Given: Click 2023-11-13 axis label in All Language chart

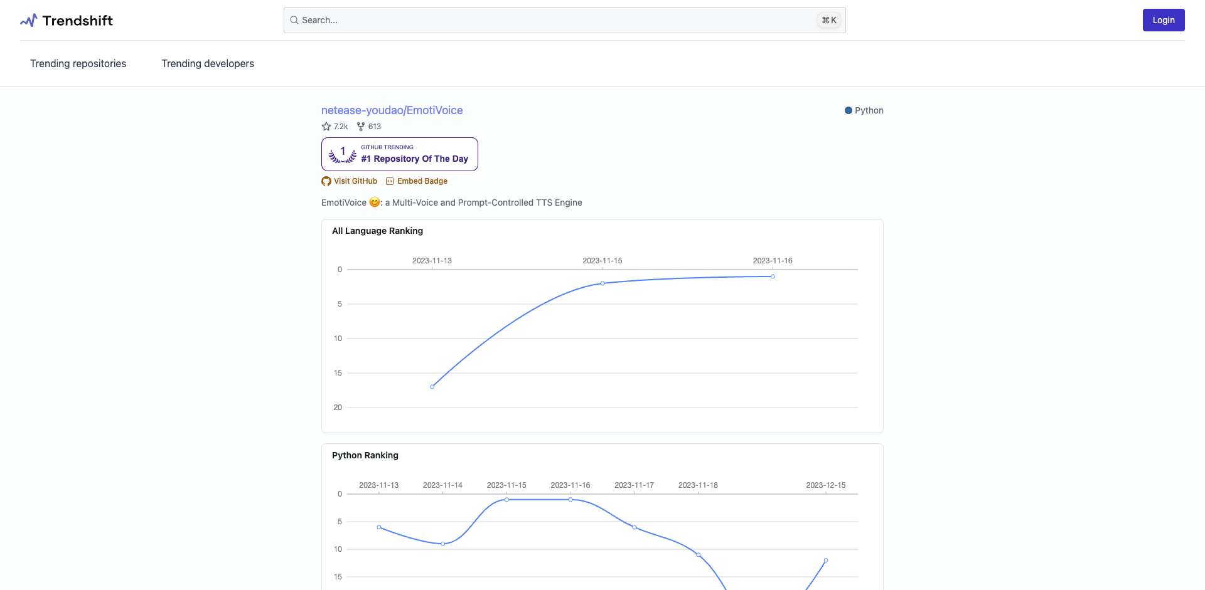Looking at the screenshot, I should [x=432, y=261].
